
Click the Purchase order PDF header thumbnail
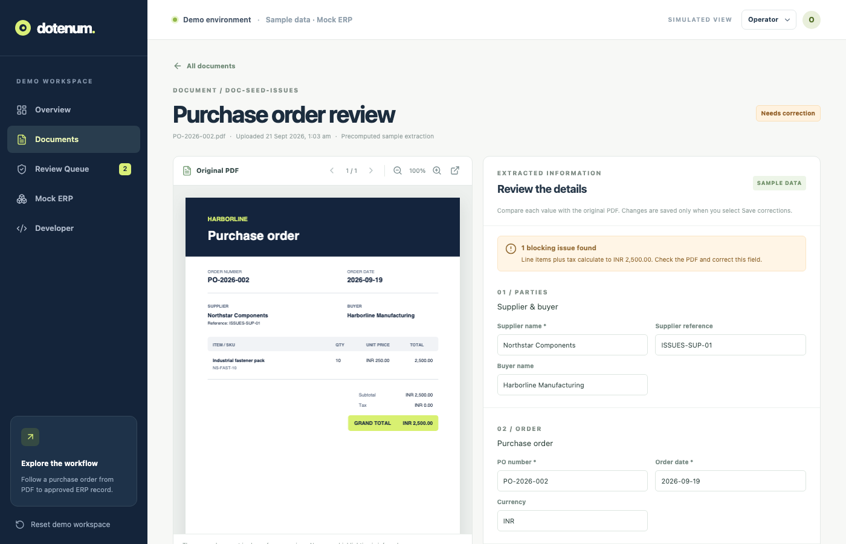tap(323, 227)
